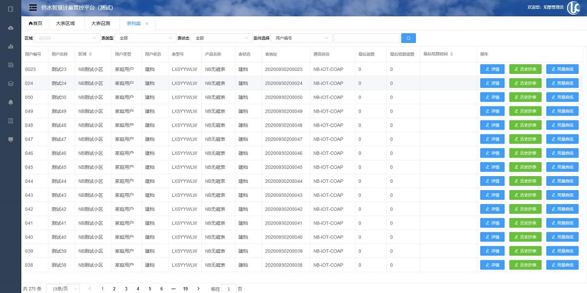Click the 测试45 user name cell
The width and height of the screenshot is (587, 293).
[59, 167]
